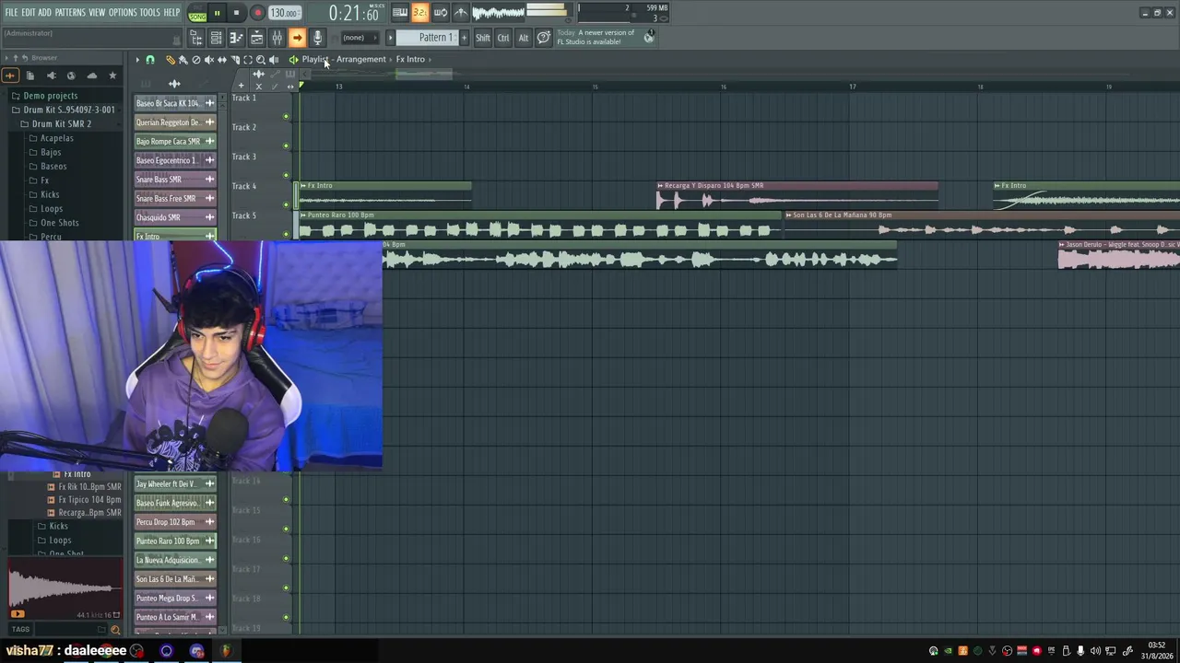Toggle the Playlist magnet snap icon

pos(150,60)
